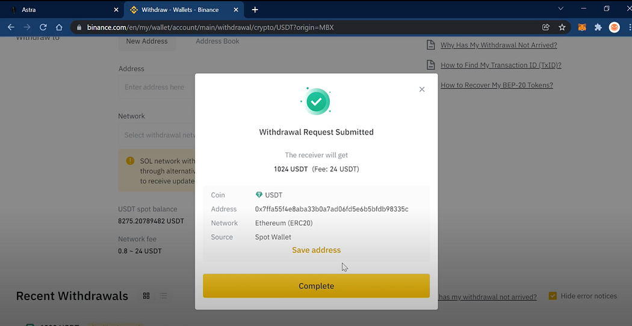Close the withdrawal submitted dialog
Viewport: 632px width, 326px height.
pyautogui.click(x=421, y=89)
